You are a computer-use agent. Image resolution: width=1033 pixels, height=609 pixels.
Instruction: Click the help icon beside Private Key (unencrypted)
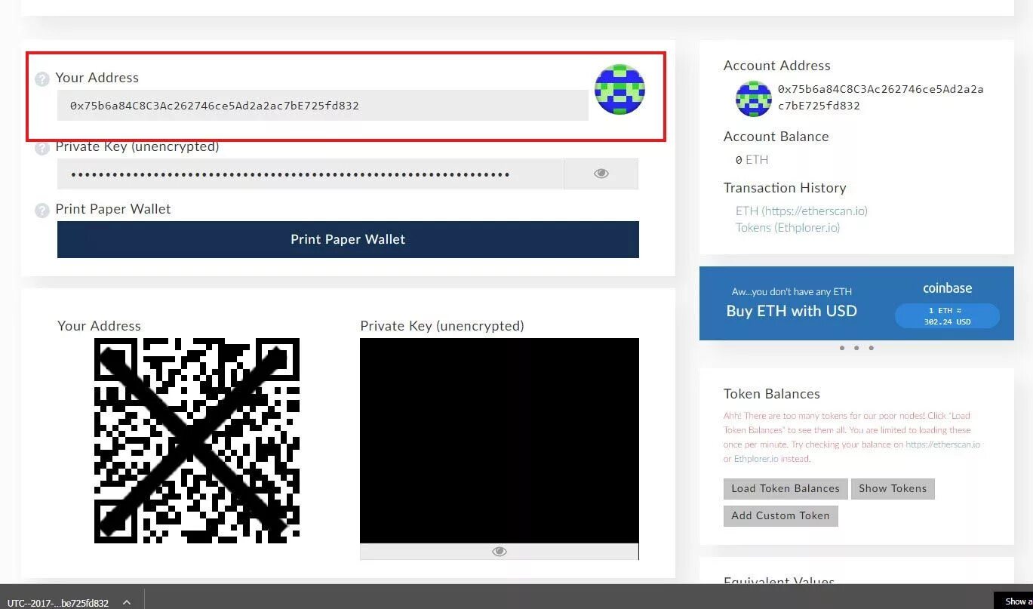(42, 148)
